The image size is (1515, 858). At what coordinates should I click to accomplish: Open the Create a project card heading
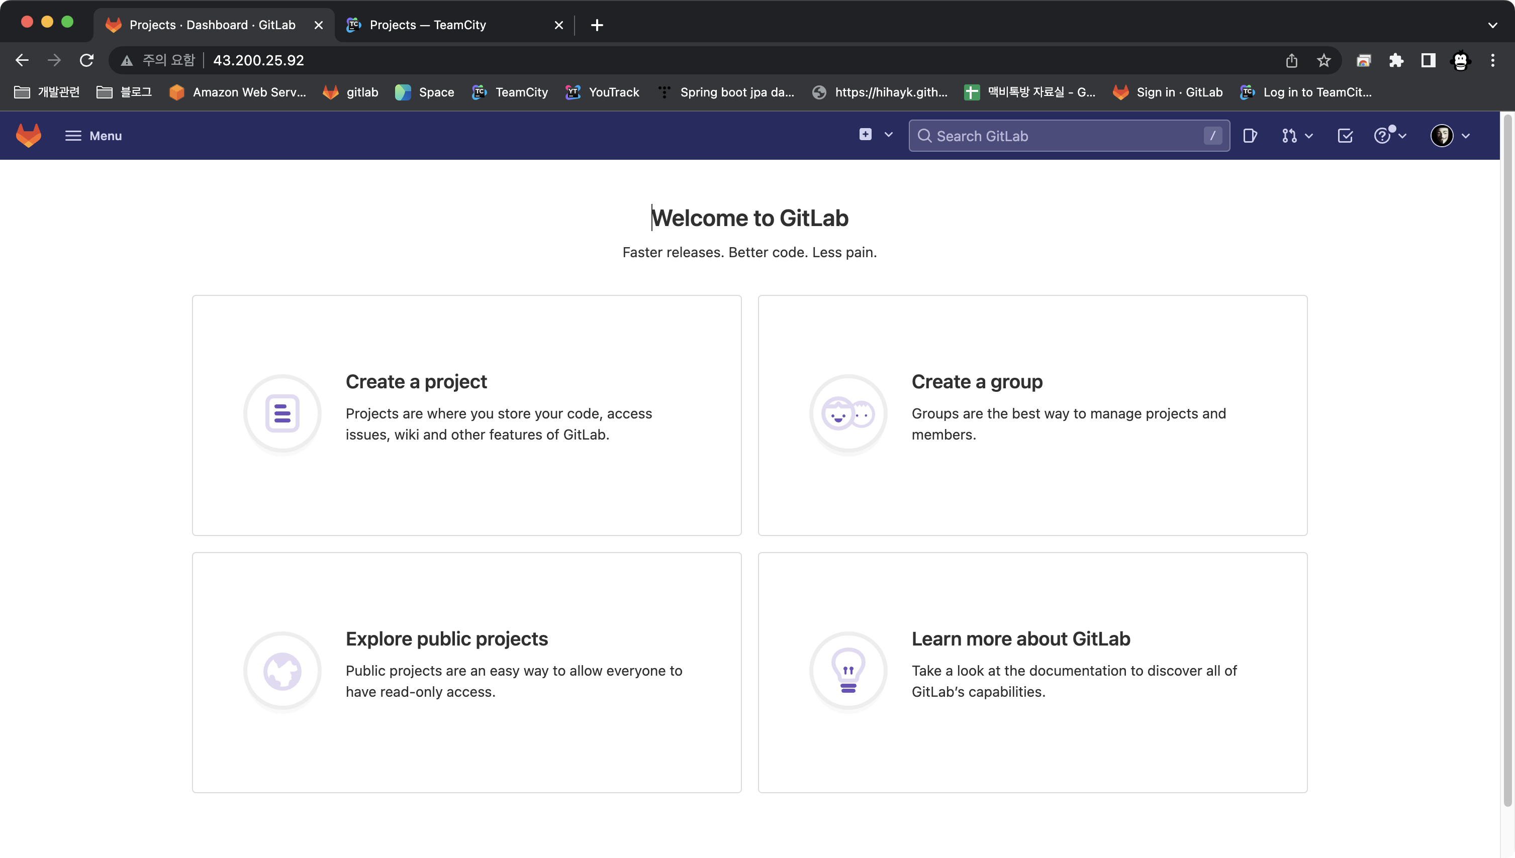[416, 381]
